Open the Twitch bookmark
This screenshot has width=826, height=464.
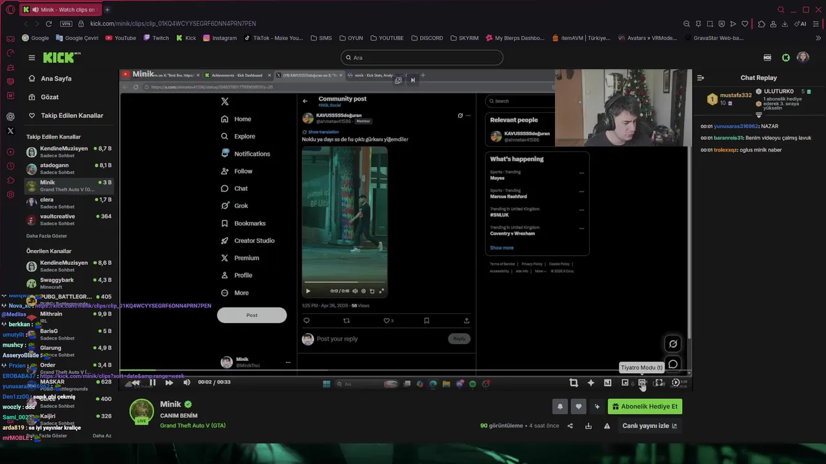pyautogui.click(x=156, y=38)
